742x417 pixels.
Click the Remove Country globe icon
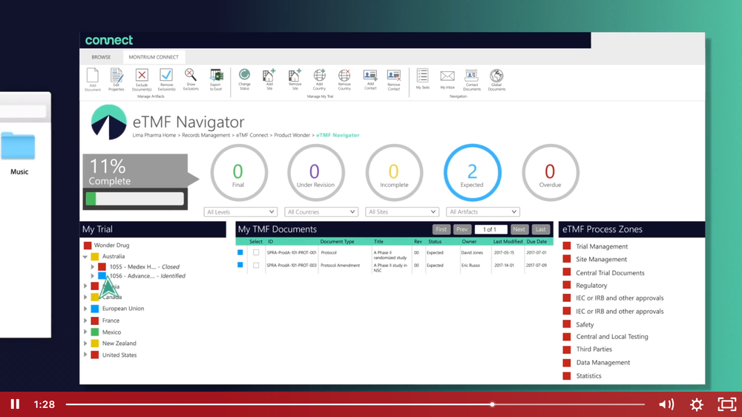(x=344, y=75)
